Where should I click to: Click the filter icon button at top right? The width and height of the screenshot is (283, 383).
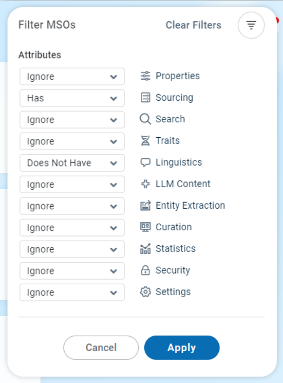pyautogui.click(x=251, y=25)
